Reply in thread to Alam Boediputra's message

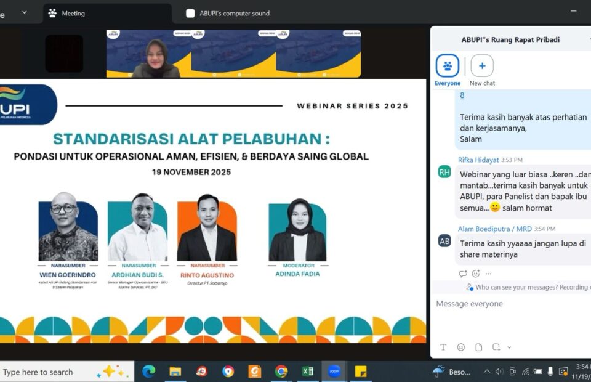463,274
